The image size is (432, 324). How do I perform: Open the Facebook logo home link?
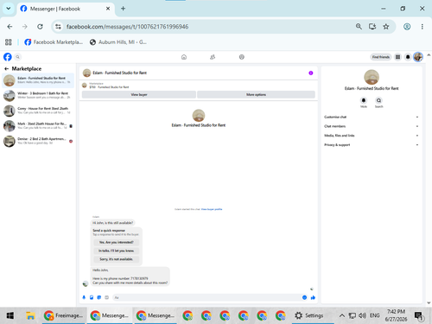(8, 57)
